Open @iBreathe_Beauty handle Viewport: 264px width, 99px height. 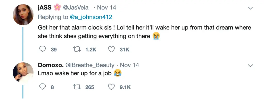[90, 65]
